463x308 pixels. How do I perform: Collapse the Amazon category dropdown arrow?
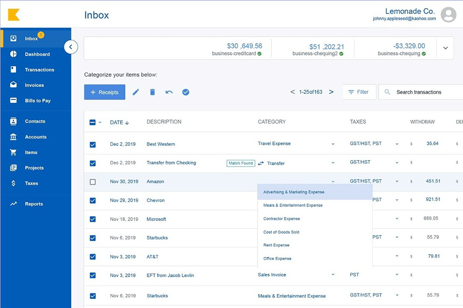tap(333, 181)
